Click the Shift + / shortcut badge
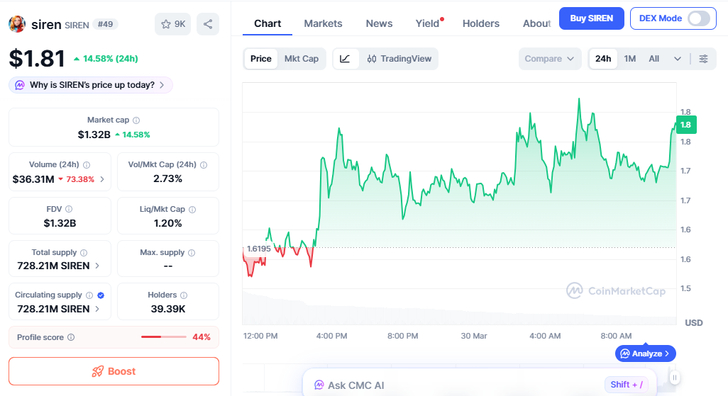The height and width of the screenshot is (396, 728). pyautogui.click(x=627, y=385)
